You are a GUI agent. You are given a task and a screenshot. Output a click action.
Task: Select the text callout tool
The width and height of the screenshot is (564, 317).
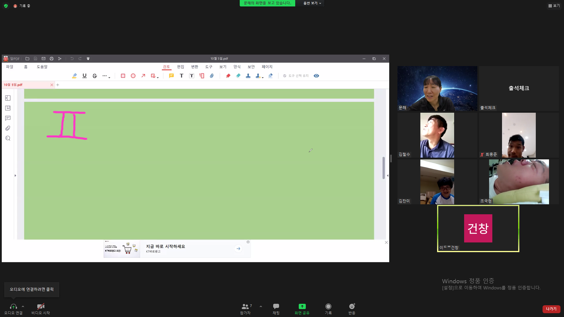pyautogui.click(x=202, y=76)
